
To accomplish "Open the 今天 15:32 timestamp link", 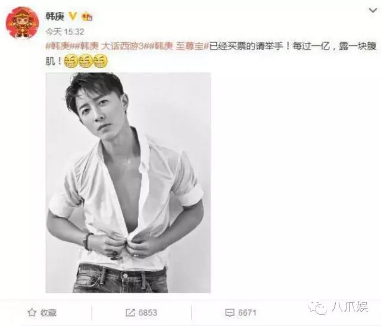I will pos(65,32).
